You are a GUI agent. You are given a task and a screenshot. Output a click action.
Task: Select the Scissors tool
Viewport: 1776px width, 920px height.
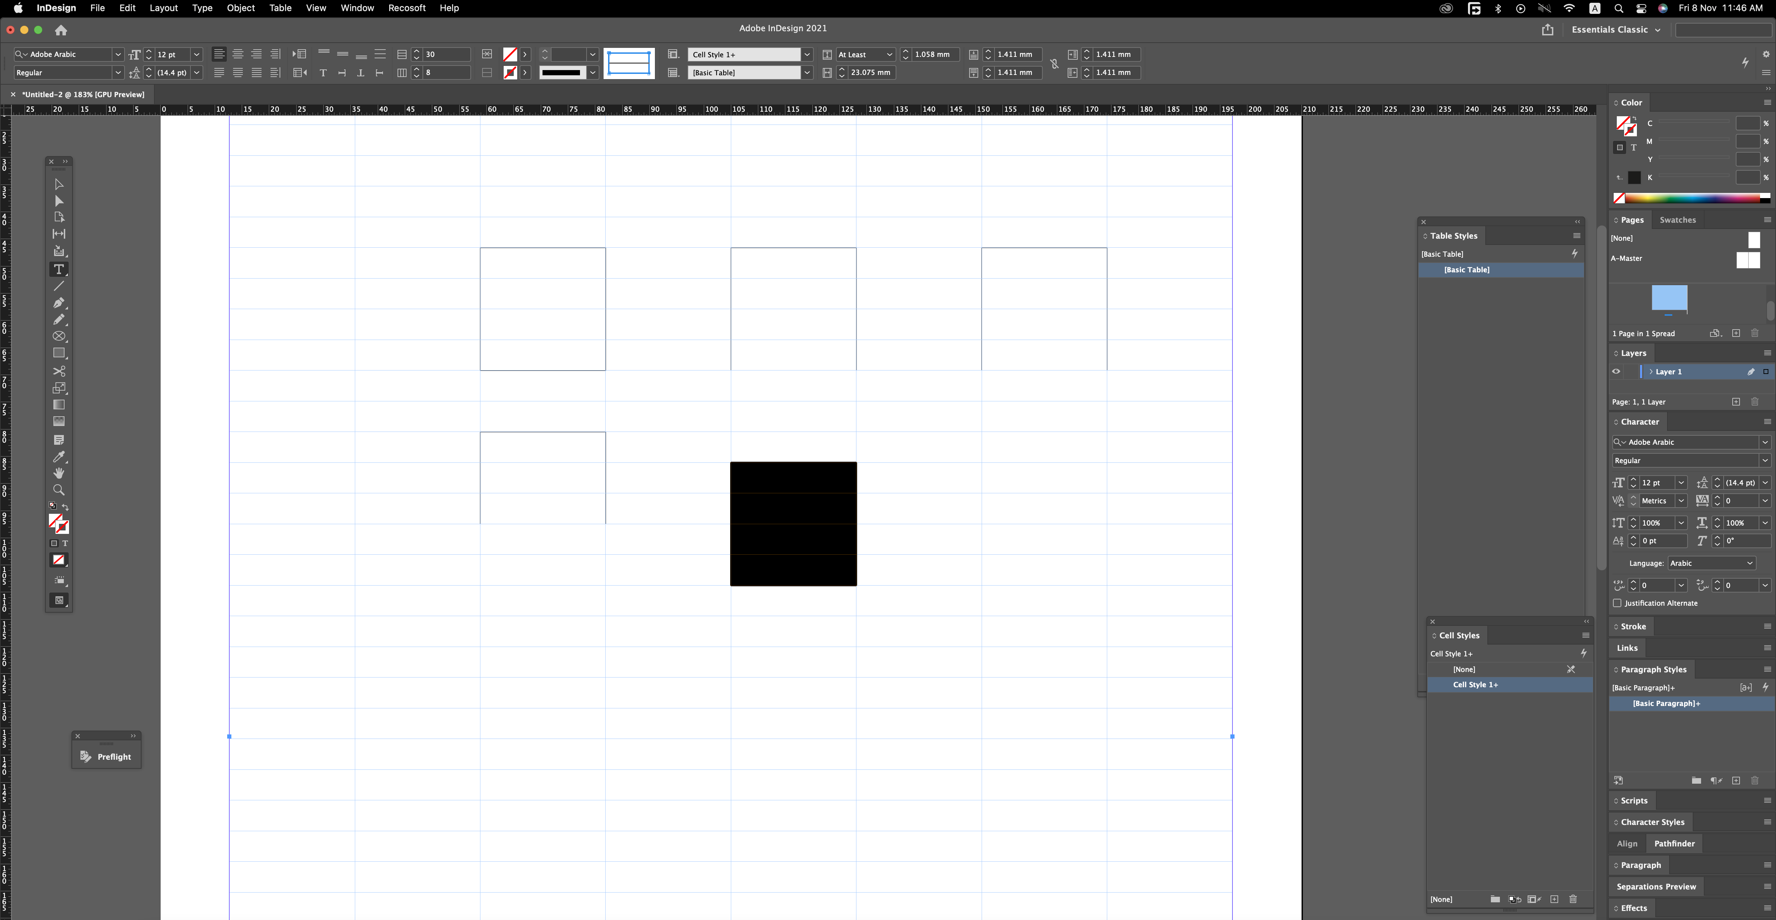pyautogui.click(x=59, y=372)
